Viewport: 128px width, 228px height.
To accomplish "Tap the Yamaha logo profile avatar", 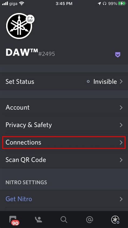I will click(19, 26).
